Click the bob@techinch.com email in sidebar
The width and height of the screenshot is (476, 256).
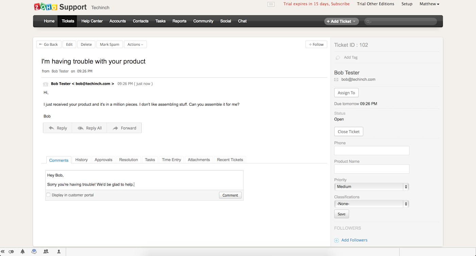[358, 79]
